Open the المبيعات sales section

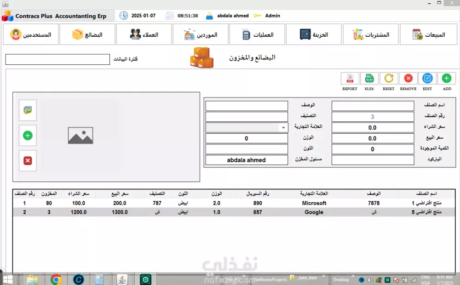point(428,34)
